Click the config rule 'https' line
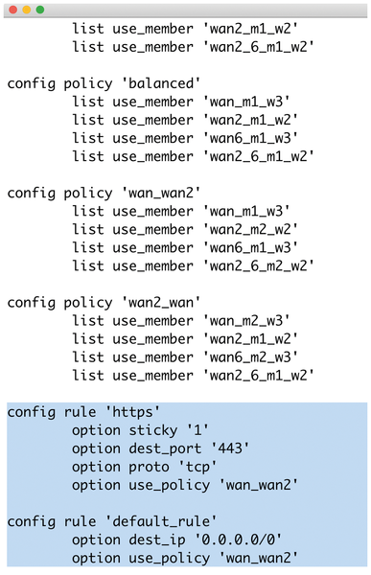371x575 pixels. click(x=83, y=412)
